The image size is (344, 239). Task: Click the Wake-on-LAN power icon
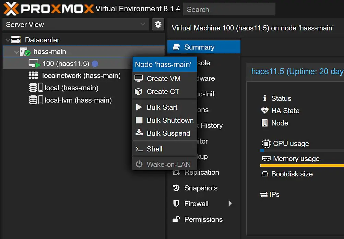tap(139, 164)
